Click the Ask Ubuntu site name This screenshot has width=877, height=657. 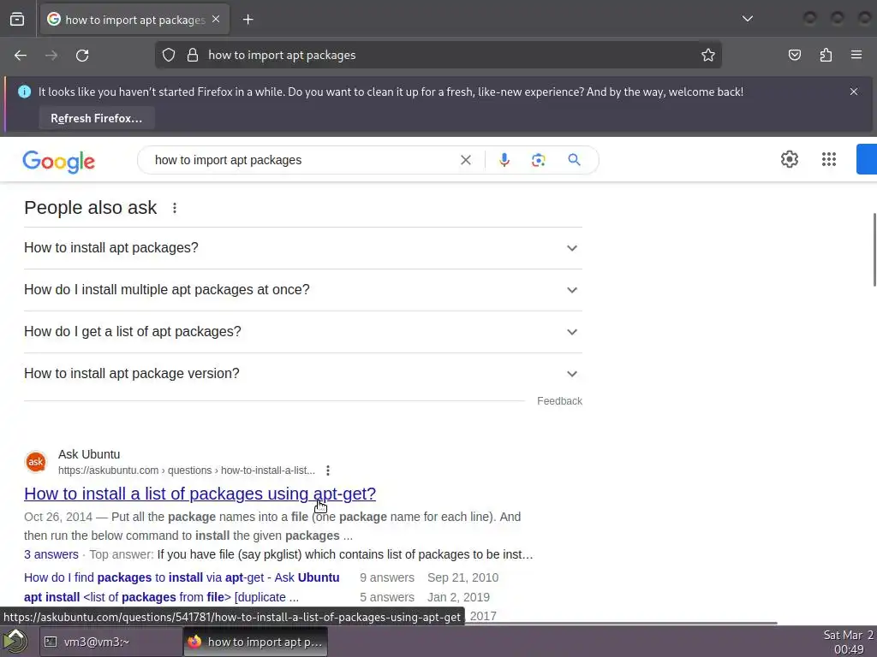(89, 454)
